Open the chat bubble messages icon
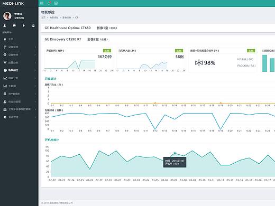Image resolution: width=275 pixels, height=206 pixels. click(14, 26)
